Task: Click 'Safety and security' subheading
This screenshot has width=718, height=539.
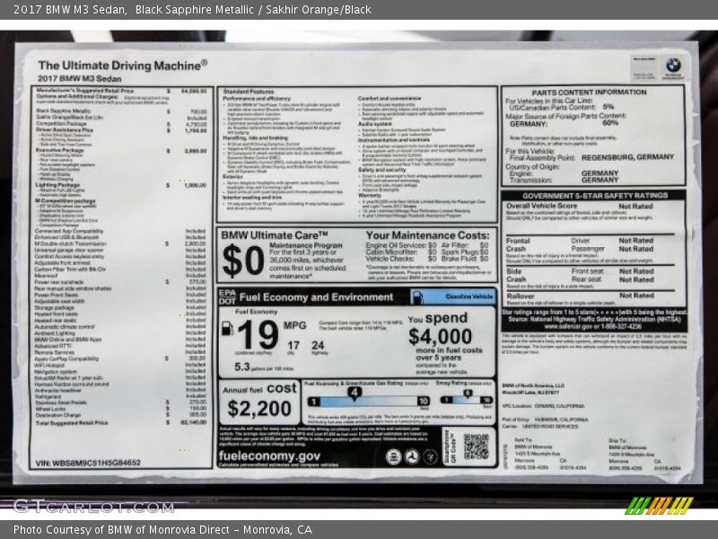Action: tap(382, 170)
